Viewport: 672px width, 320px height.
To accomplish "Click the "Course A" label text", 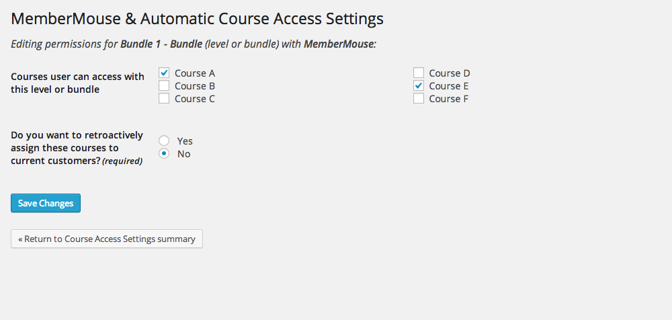I will pos(195,73).
